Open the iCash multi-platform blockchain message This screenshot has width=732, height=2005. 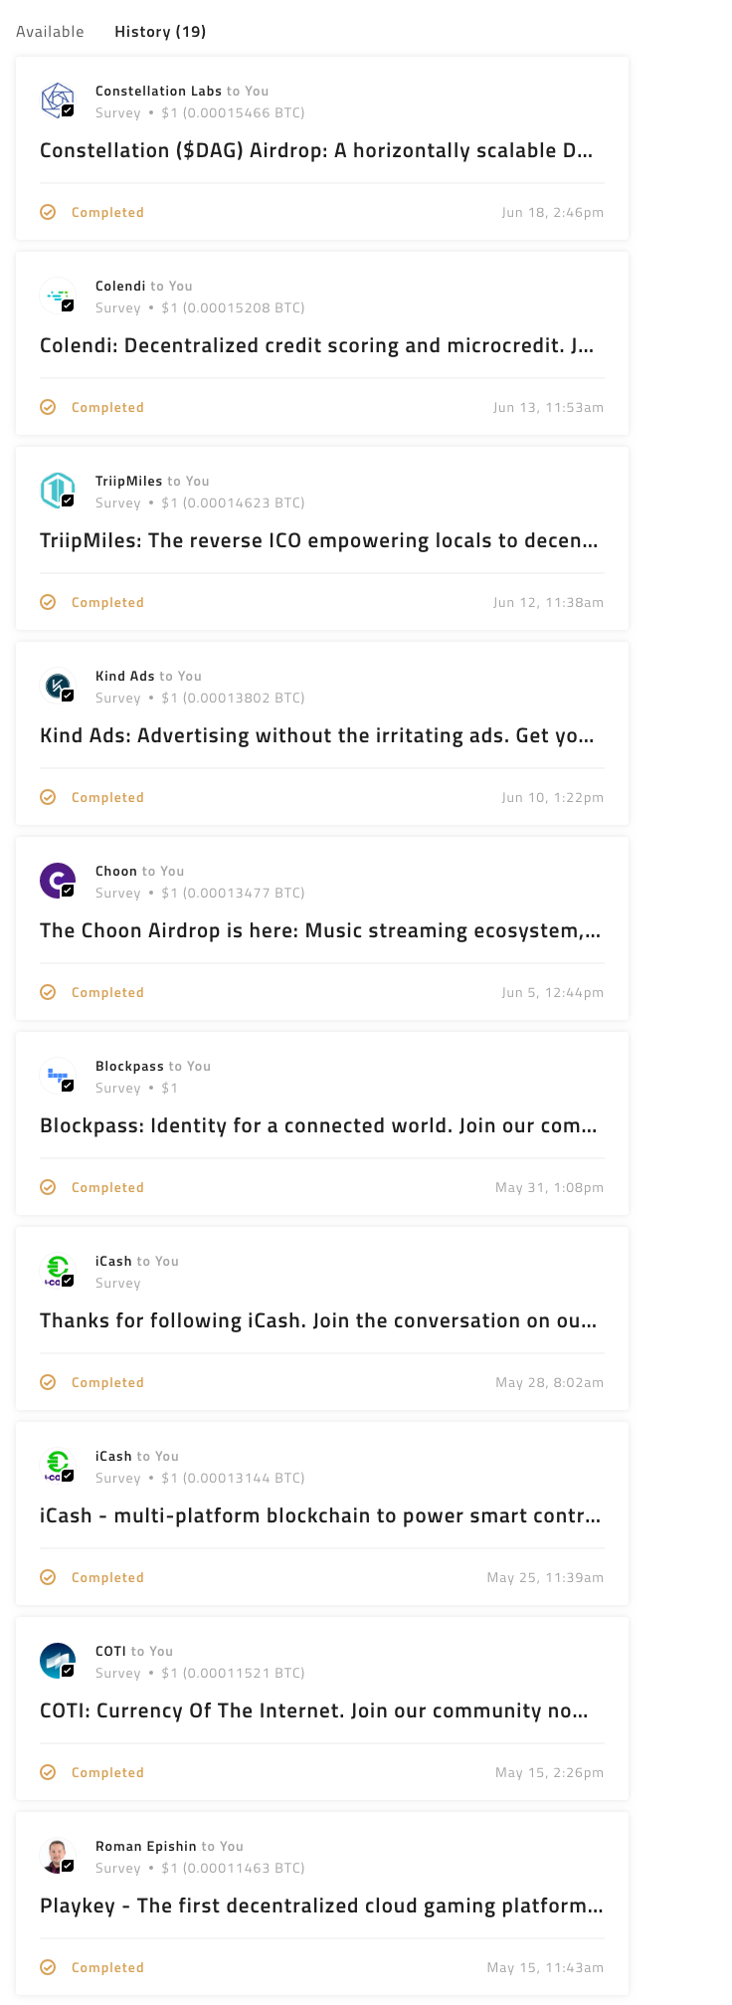pos(320,1516)
